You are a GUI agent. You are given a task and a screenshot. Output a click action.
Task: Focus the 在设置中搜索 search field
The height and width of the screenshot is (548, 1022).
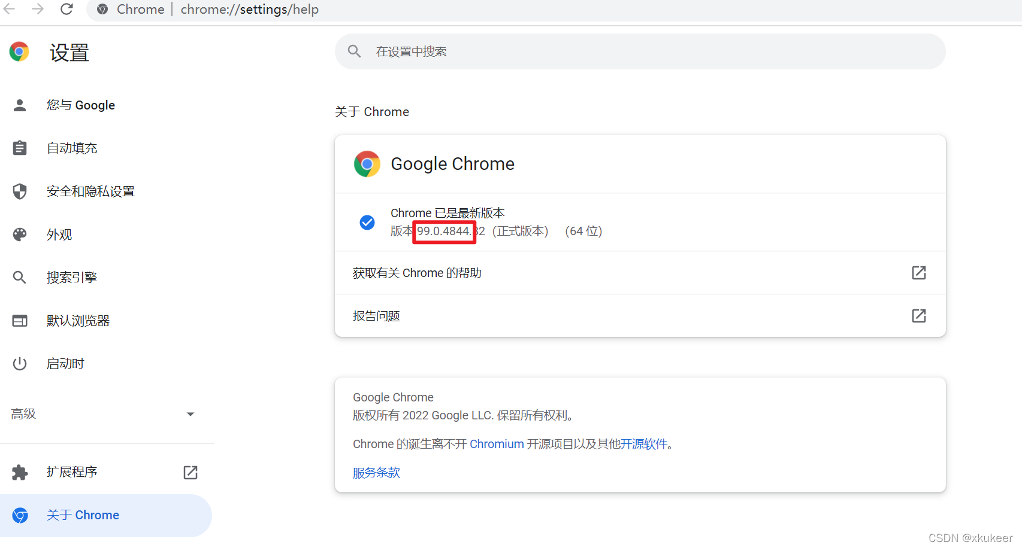640,51
